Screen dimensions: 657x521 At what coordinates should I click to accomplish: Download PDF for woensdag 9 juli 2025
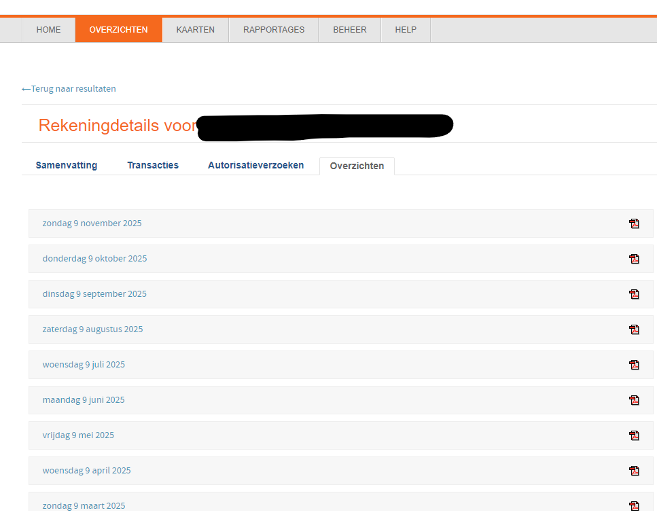click(x=634, y=365)
